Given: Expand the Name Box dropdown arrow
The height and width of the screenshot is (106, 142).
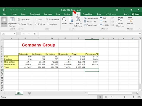Looking at the screenshot, I should tap(15, 34).
